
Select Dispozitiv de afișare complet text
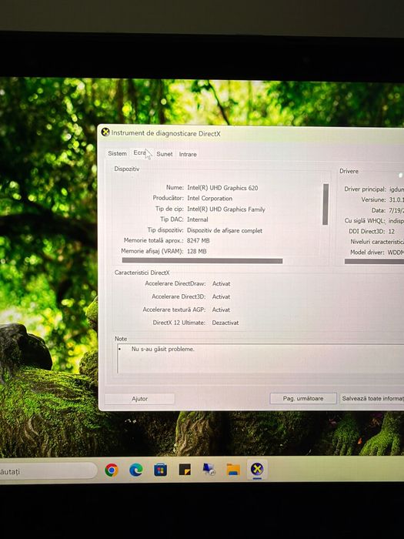[x=225, y=230]
